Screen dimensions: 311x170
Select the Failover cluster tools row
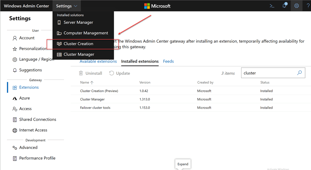[95, 108]
